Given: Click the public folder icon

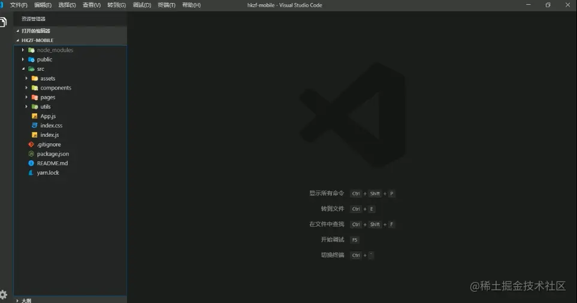Looking at the screenshot, I should click(x=31, y=59).
